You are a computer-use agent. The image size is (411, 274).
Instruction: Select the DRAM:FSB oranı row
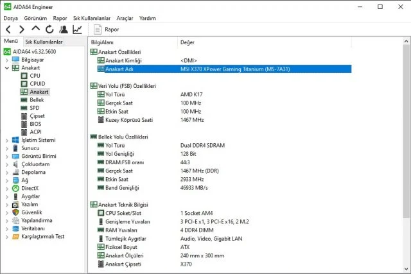coord(224,162)
